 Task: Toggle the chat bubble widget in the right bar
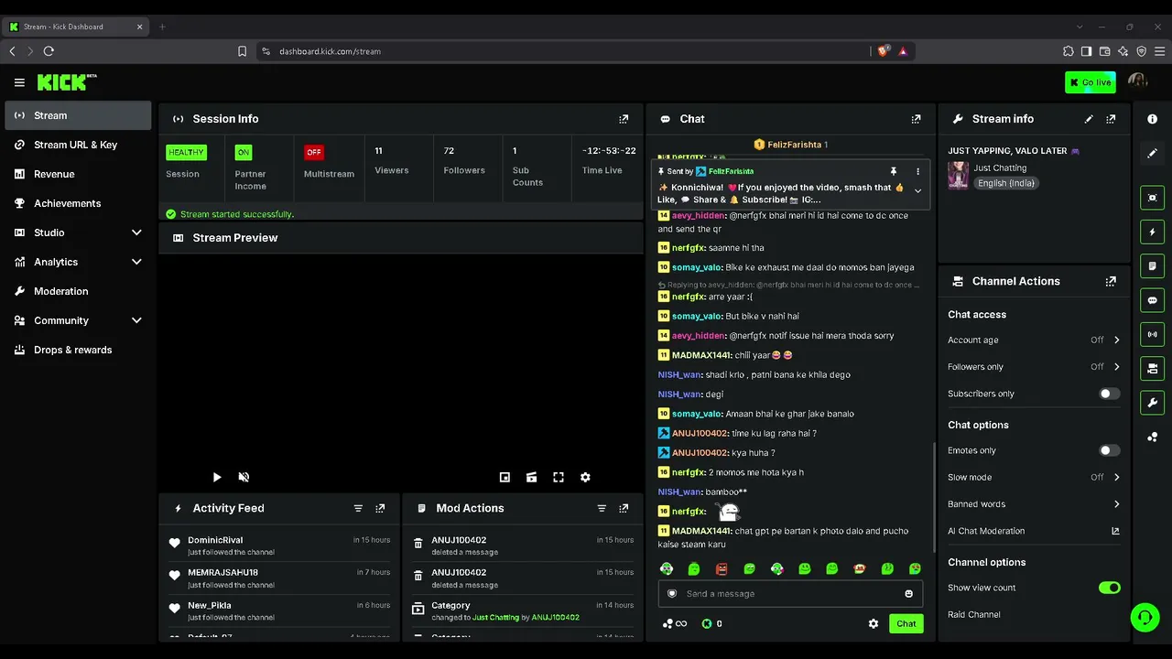pos(1152,300)
